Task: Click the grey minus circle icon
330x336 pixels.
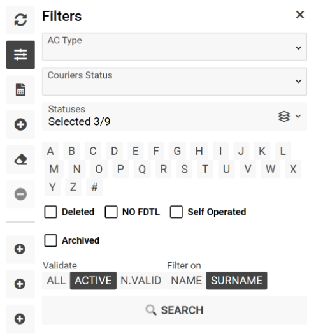Action: pyautogui.click(x=20, y=194)
